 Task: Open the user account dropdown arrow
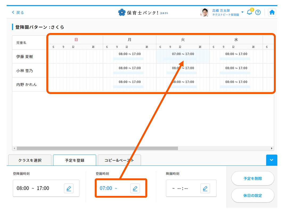pyautogui.click(x=242, y=12)
